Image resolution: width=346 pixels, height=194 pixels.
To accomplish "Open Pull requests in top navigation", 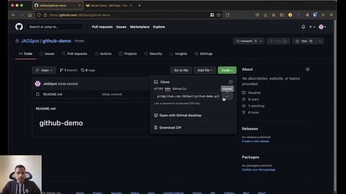I will 102,27.
